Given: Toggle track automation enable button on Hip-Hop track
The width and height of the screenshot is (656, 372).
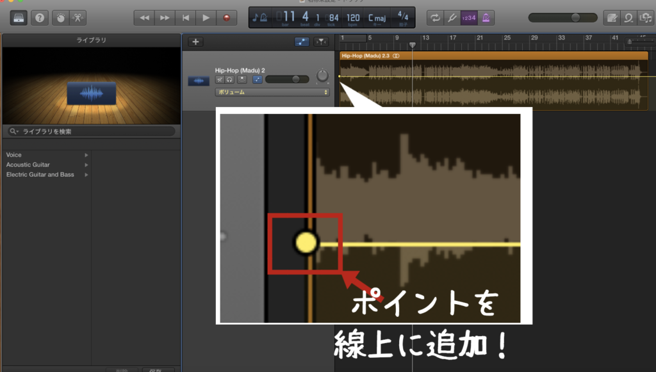Looking at the screenshot, I should click(x=258, y=79).
